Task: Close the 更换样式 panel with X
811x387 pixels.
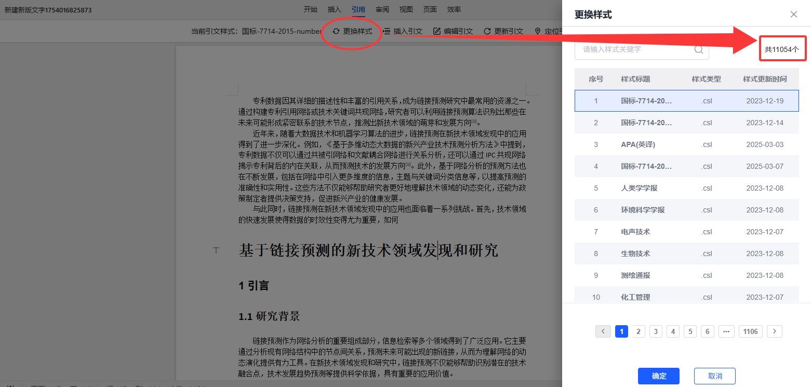Action: pos(793,15)
